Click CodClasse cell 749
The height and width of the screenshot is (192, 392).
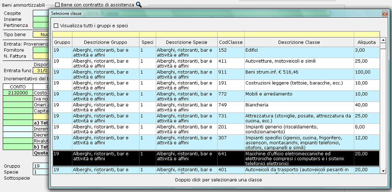point(231,107)
